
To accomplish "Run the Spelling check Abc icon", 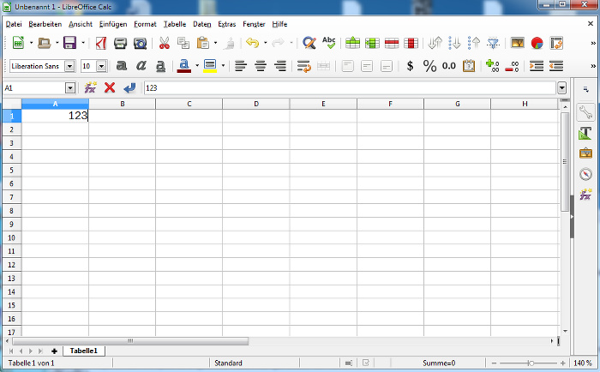I will coord(328,43).
